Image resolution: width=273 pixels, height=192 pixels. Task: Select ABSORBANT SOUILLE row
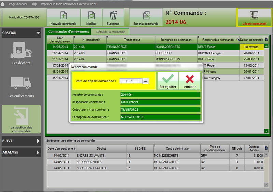click(x=156, y=168)
